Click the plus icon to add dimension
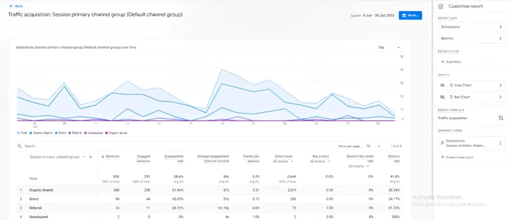Screen dimensions: 509x220 tap(90, 157)
